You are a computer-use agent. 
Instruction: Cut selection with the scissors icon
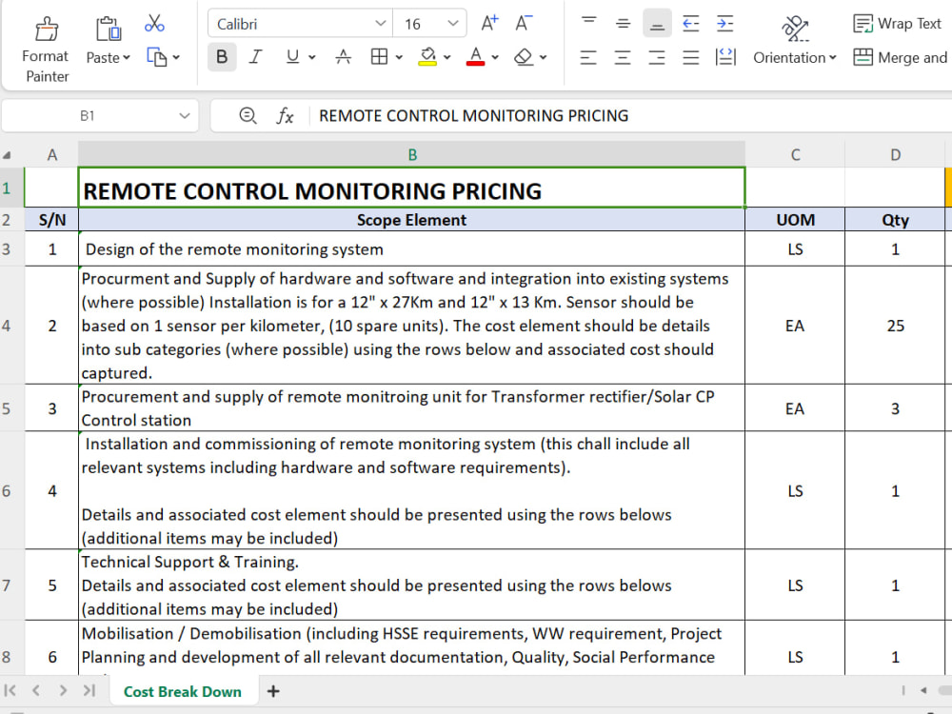click(154, 24)
